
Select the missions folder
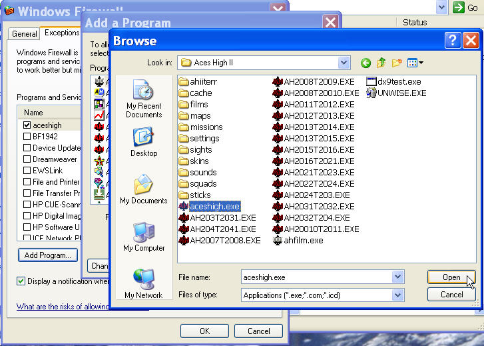click(x=200, y=127)
